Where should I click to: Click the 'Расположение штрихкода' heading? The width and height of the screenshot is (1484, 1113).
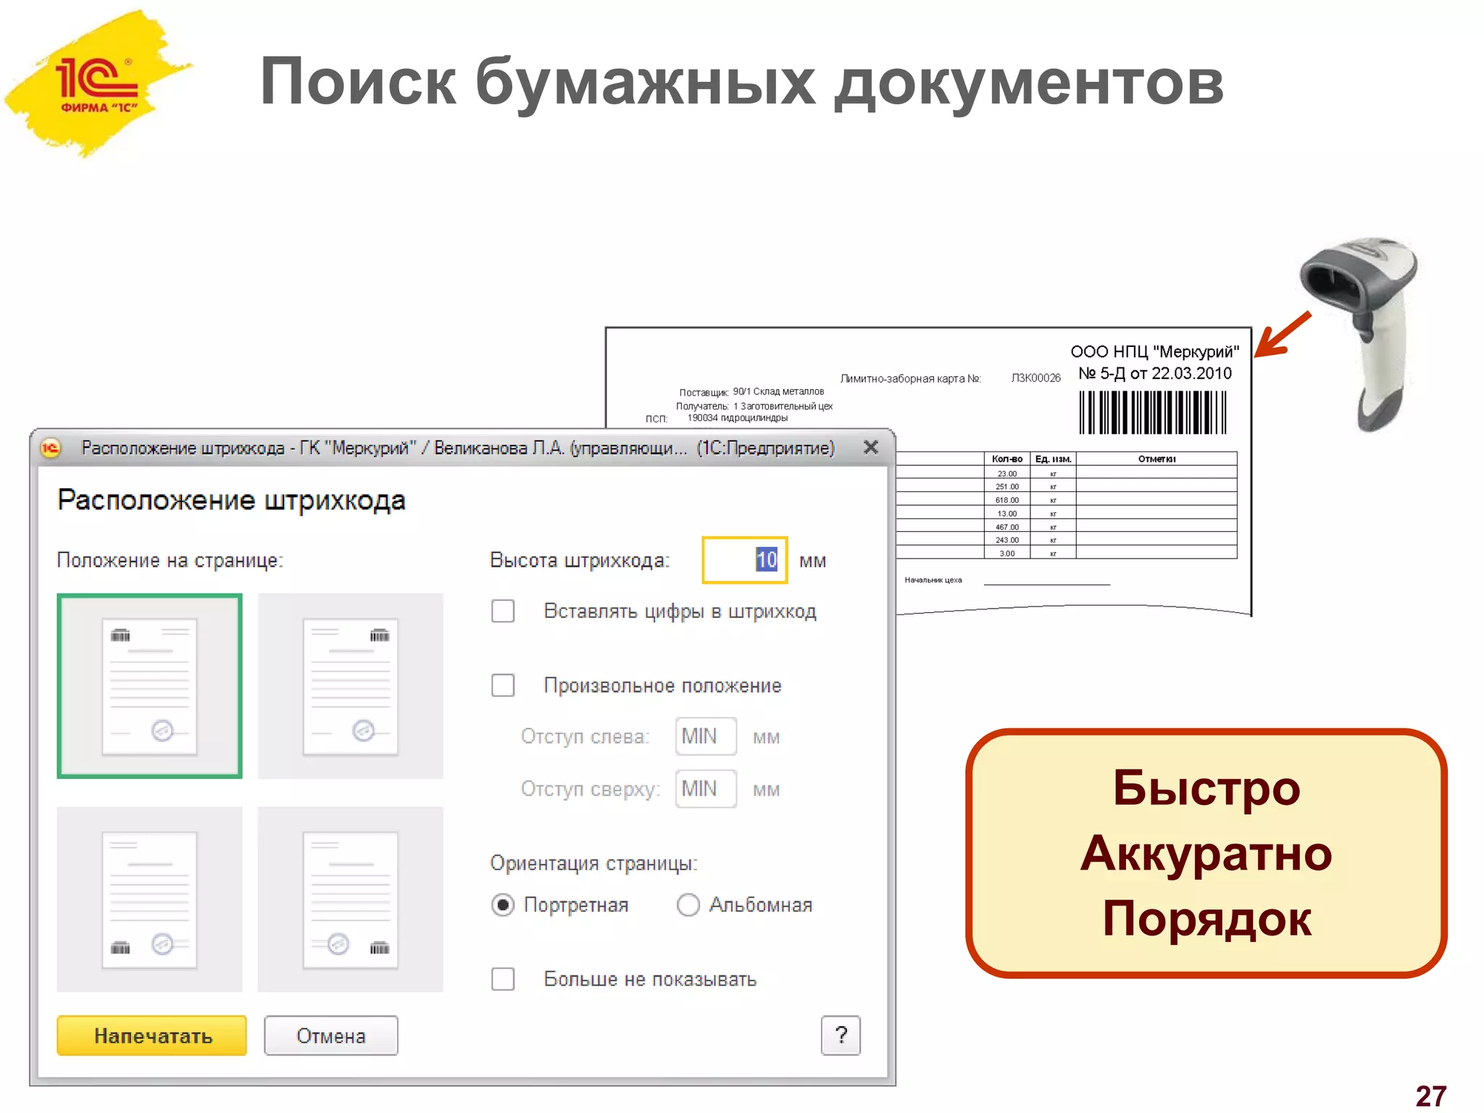[231, 501]
